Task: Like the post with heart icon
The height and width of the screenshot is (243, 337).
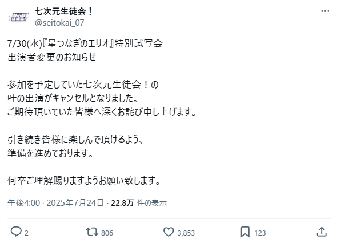Action: pos(168,232)
